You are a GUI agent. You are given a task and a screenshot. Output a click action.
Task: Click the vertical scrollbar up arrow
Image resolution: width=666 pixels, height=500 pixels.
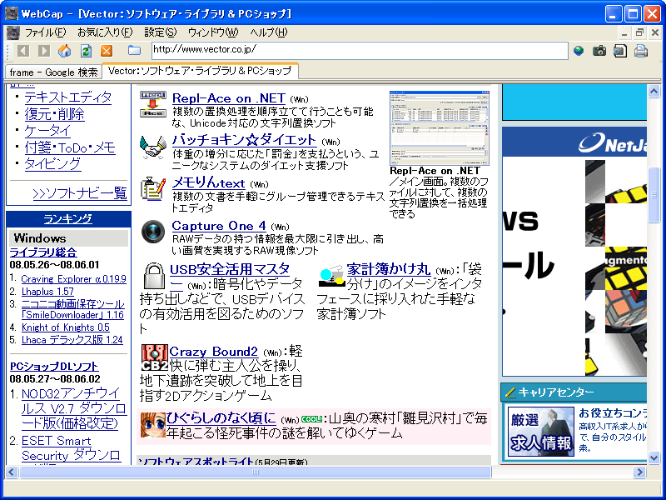[654, 91]
